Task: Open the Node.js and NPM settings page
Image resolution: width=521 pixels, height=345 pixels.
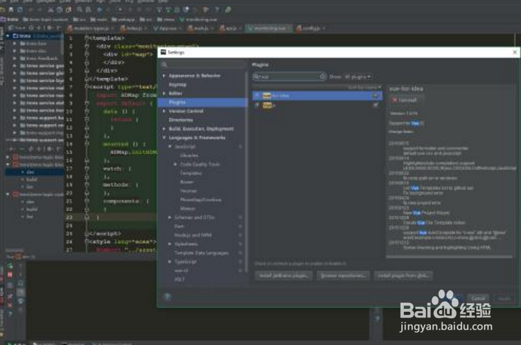Action: click(x=193, y=235)
